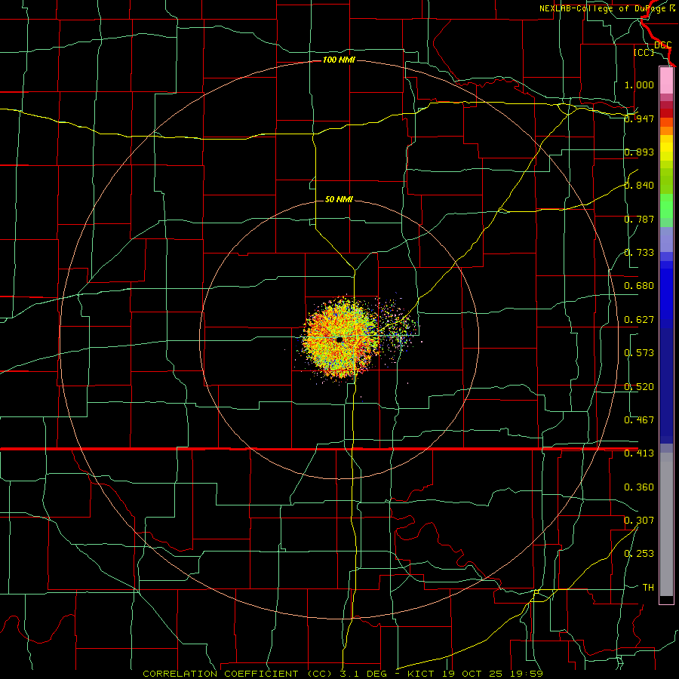679x679 pixels.
Task: Click the 0.947 legend value
Action: pyautogui.click(x=639, y=118)
